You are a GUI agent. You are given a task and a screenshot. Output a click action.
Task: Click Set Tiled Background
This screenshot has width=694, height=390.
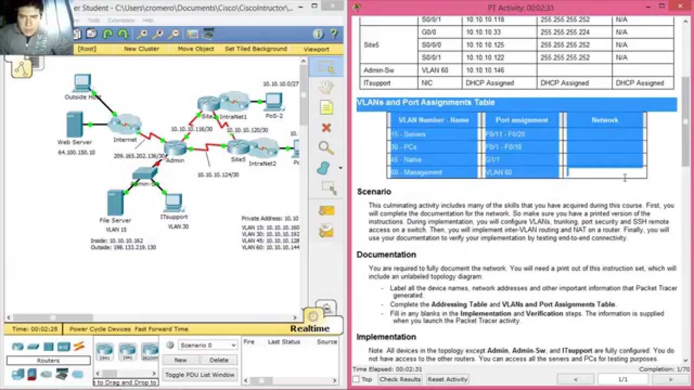(x=256, y=49)
